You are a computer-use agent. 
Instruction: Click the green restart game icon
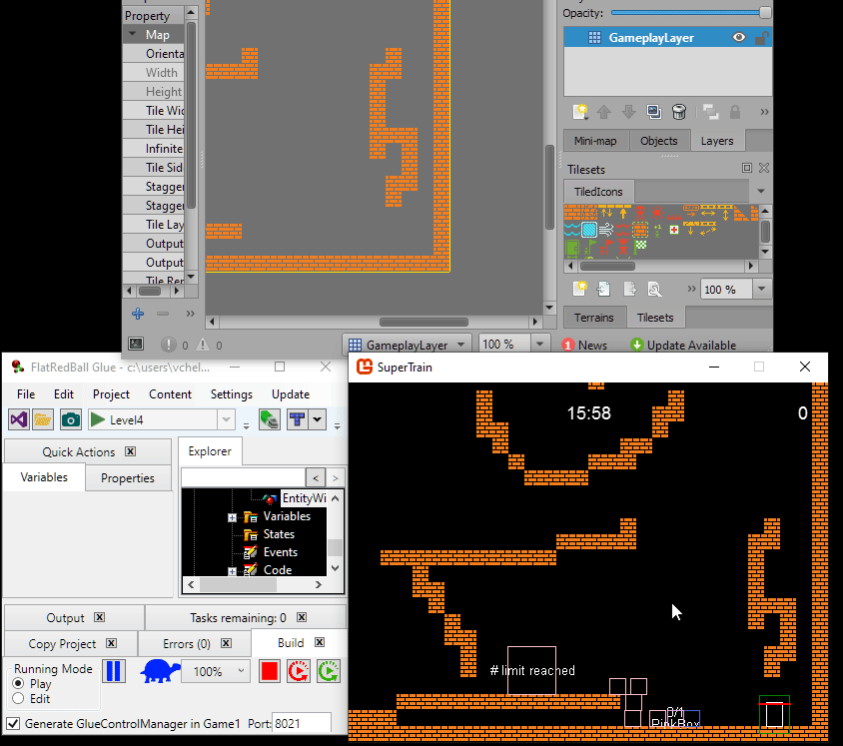(329, 671)
